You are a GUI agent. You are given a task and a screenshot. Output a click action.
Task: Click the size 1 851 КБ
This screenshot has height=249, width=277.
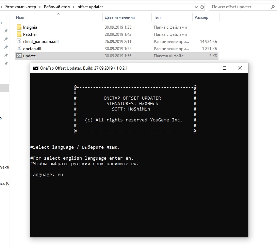click(210, 49)
